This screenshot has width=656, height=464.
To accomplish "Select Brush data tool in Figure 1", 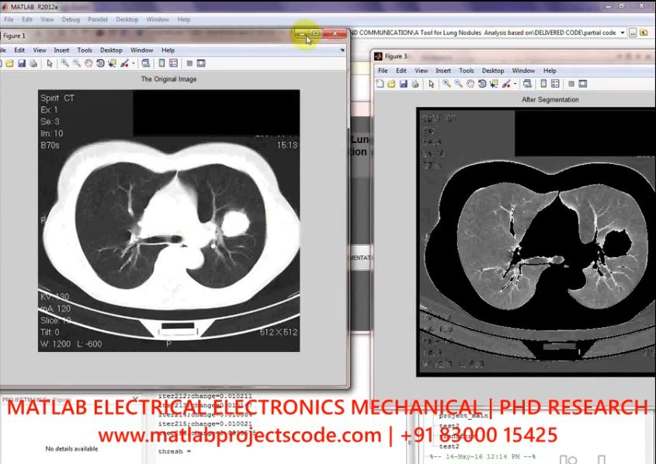I will [x=125, y=63].
